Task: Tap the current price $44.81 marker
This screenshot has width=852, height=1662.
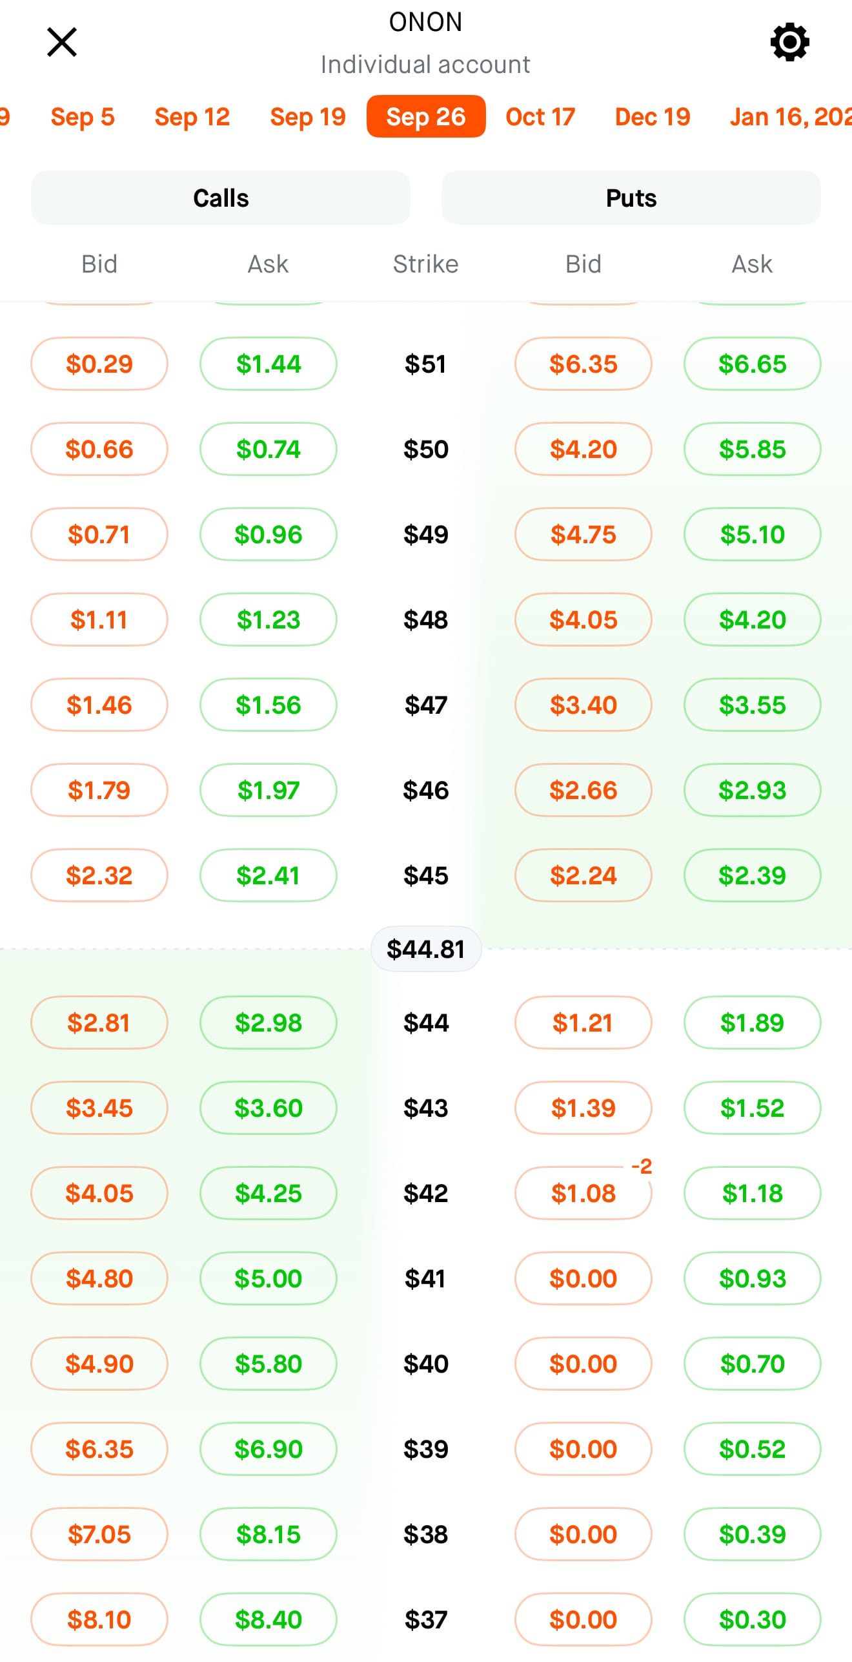Action: [x=426, y=949]
